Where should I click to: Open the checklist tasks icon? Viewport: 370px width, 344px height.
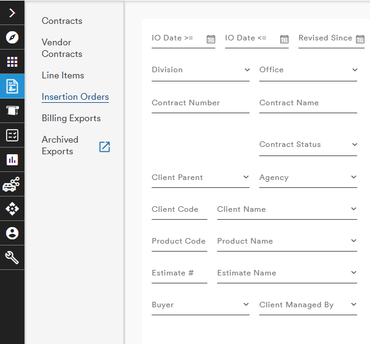pos(12,135)
